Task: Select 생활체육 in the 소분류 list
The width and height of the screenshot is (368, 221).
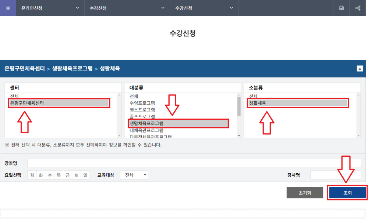Action: [298, 103]
